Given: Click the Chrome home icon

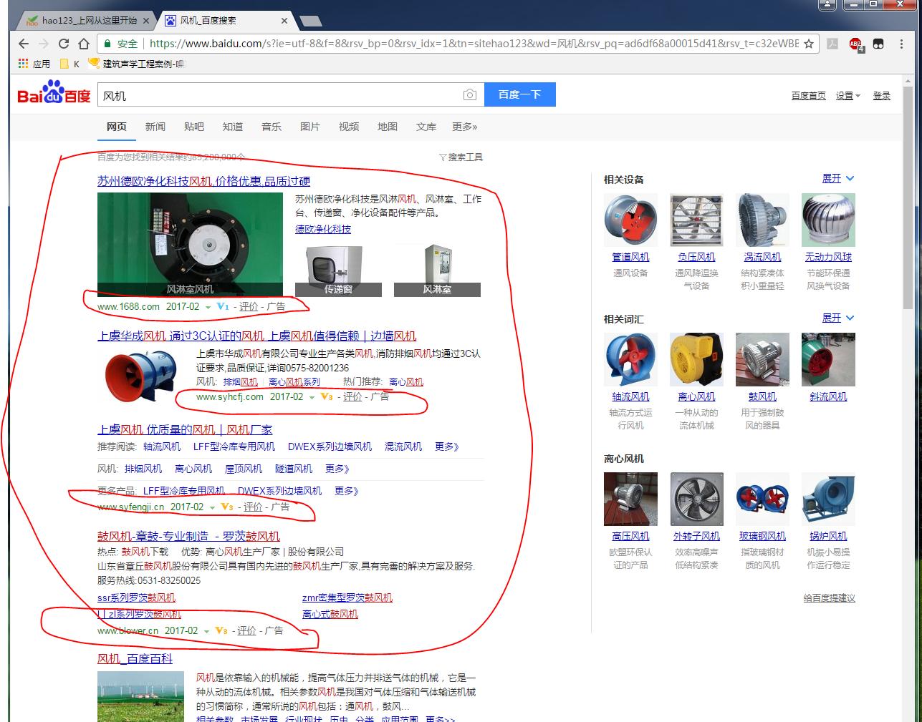Looking at the screenshot, I should [84, 43].
